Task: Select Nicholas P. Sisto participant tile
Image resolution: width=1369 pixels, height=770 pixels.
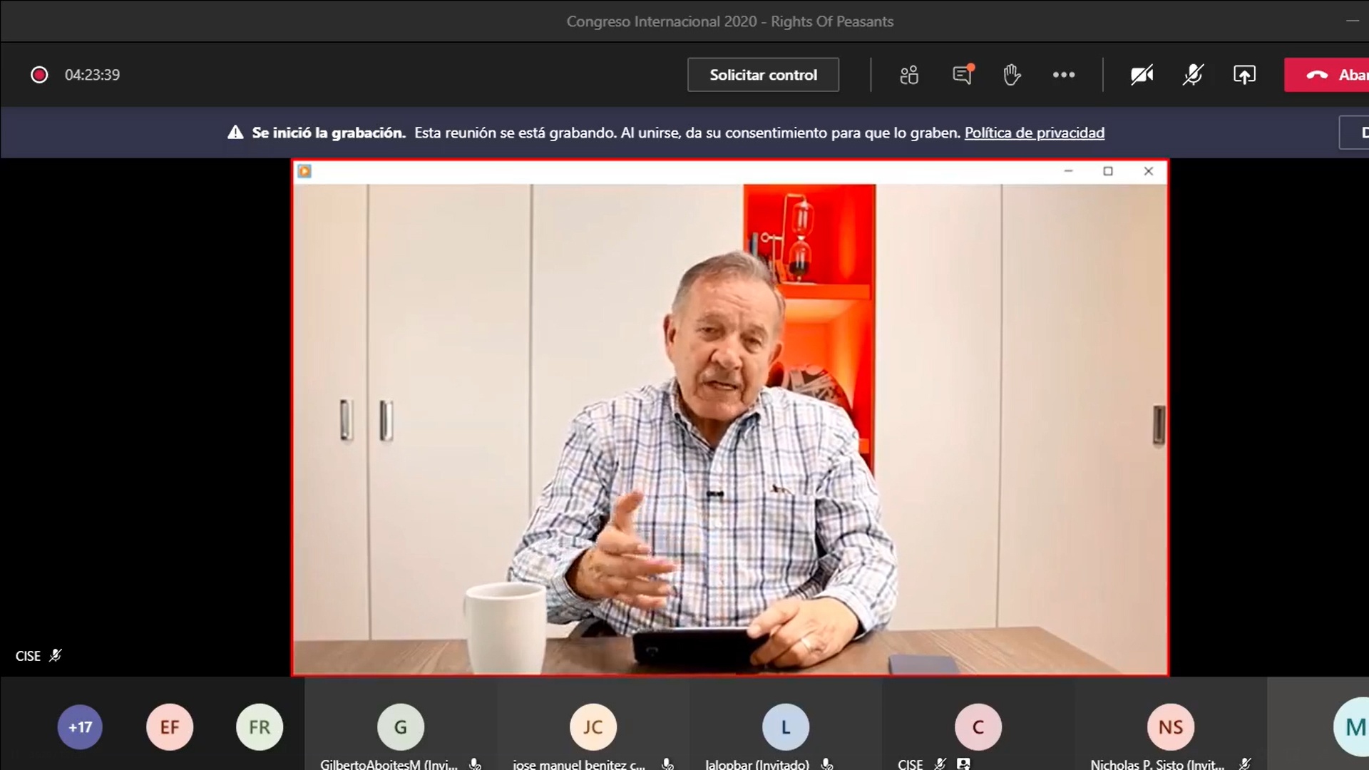Action: [1170, 727]
